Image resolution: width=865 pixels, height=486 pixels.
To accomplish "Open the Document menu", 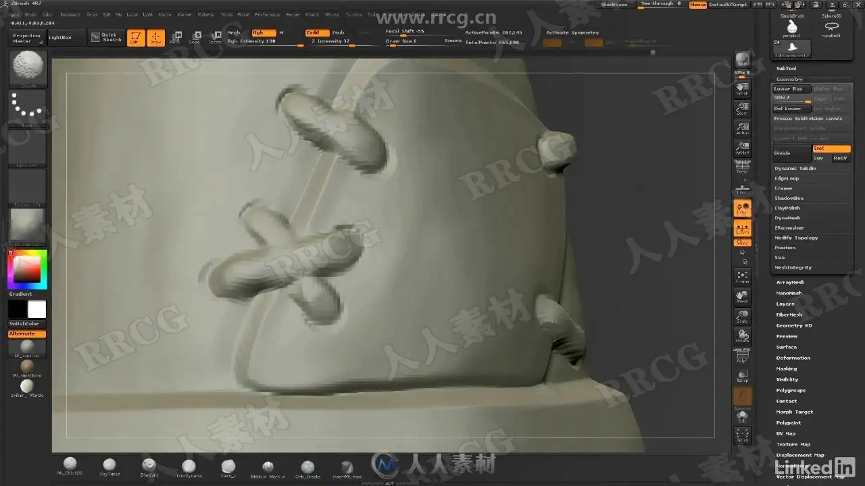I will click(x=70, y=14).
